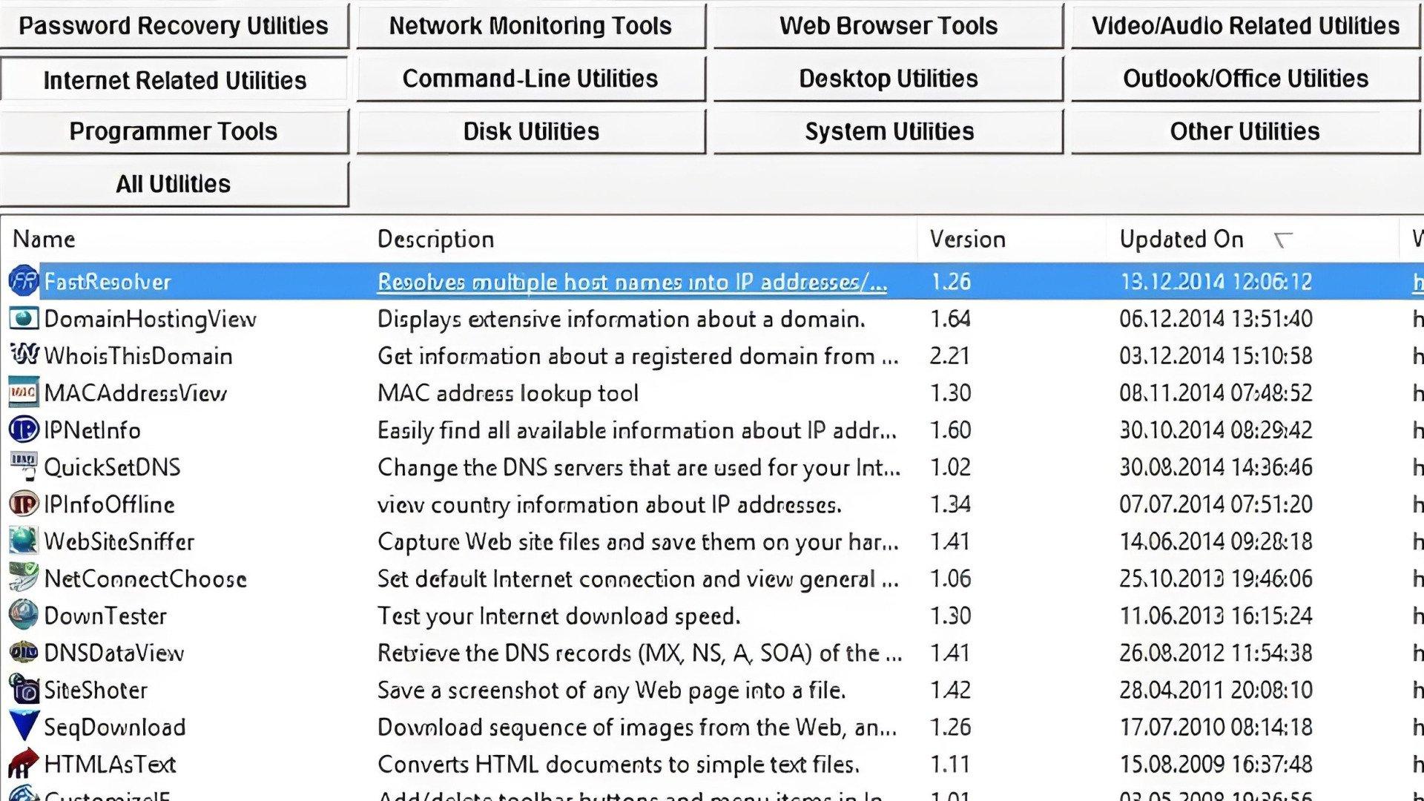Select QuickSetDNS in the list
This screenshot has width=1424, height=801.
112,467
